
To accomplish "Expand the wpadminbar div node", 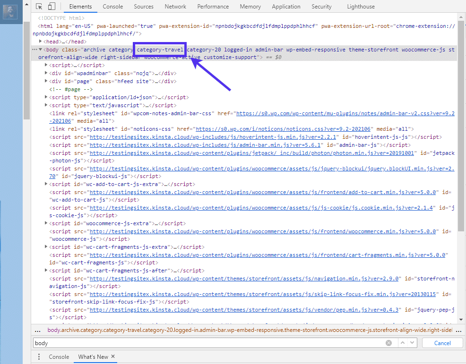I will [x=46, y=73].
